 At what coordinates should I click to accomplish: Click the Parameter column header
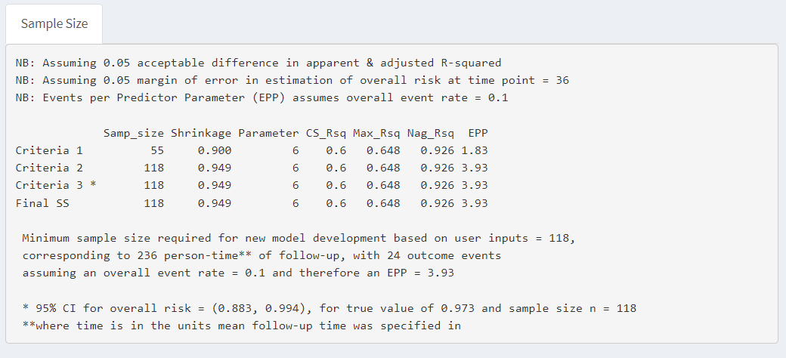tap(268, 133)
